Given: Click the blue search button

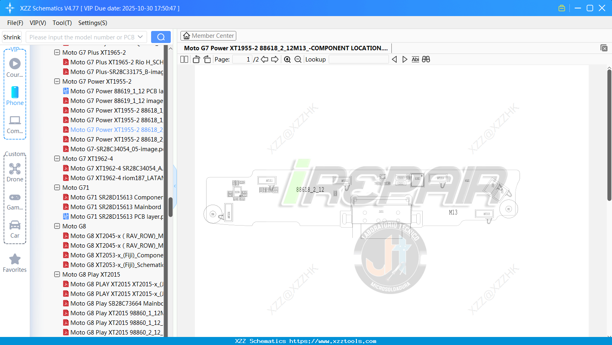Looking at the screenshot, I should (x=161, y=37).
